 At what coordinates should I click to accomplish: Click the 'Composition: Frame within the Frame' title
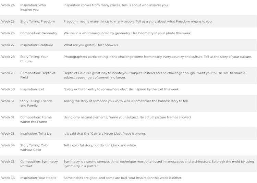coord(36,119)
